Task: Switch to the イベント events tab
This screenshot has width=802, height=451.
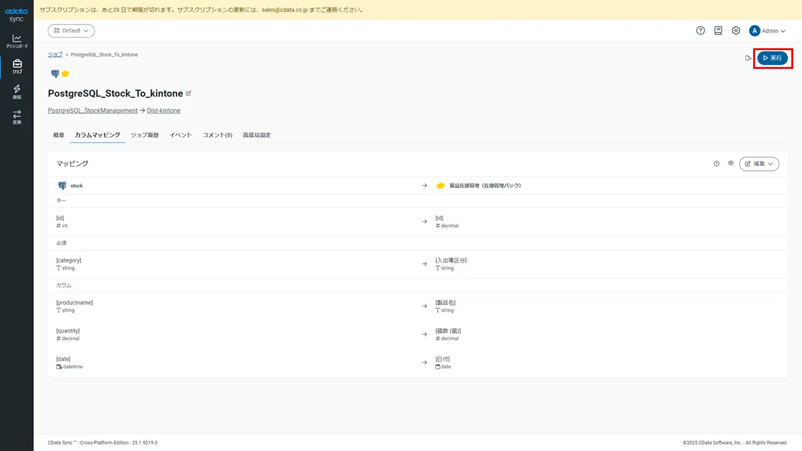Action: 180,135
